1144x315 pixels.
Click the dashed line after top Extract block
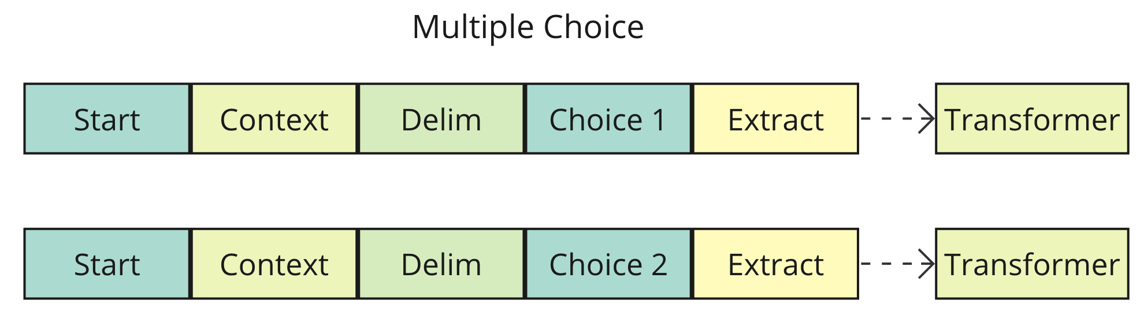(890, 119)
